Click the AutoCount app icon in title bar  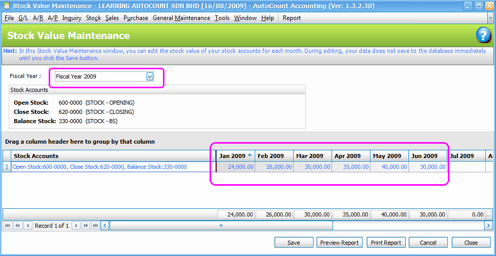pyautogui.click(x=6, y=6)
